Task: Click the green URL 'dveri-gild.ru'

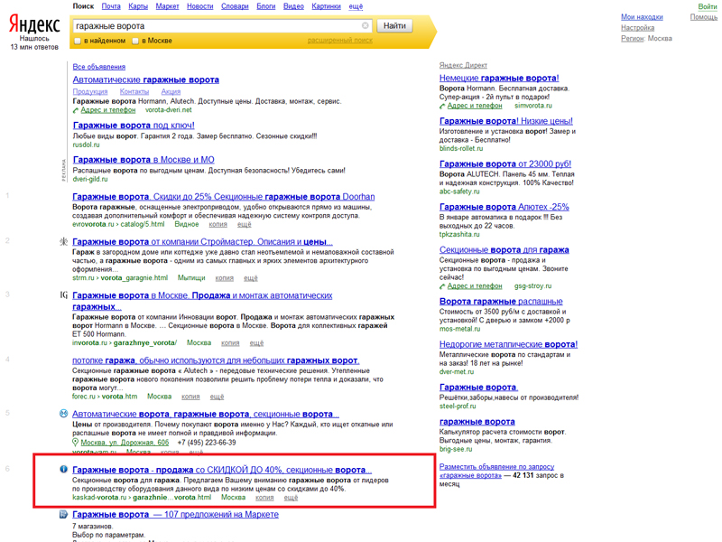Action: coord(90,179)
